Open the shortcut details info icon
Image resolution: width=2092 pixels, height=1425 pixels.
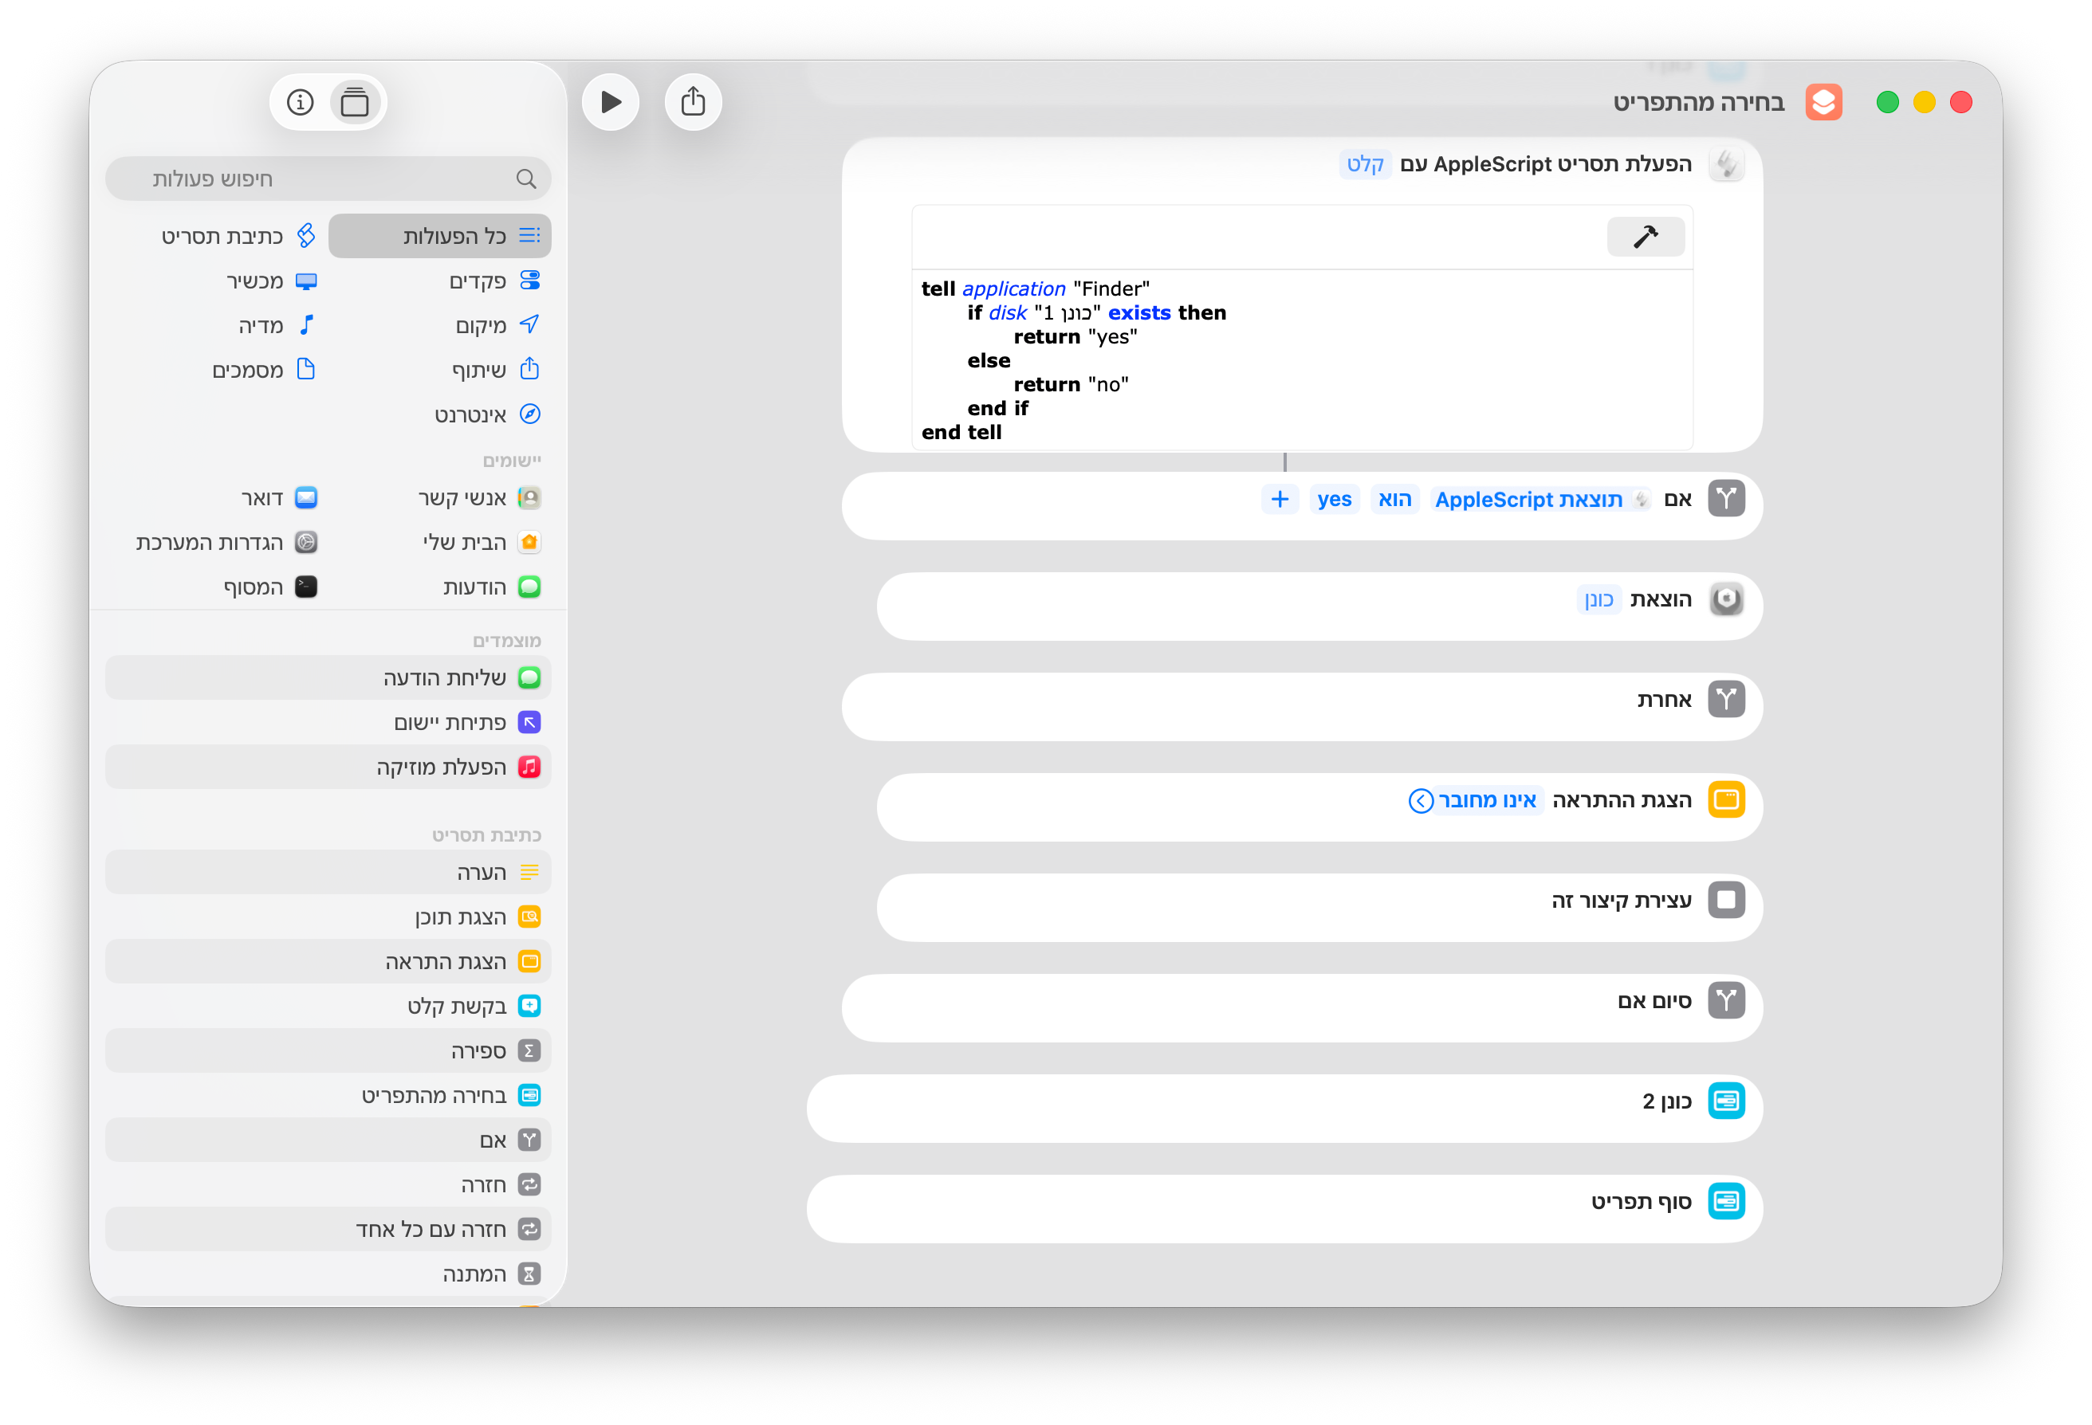pyautogui.click(x=300, y=103)
